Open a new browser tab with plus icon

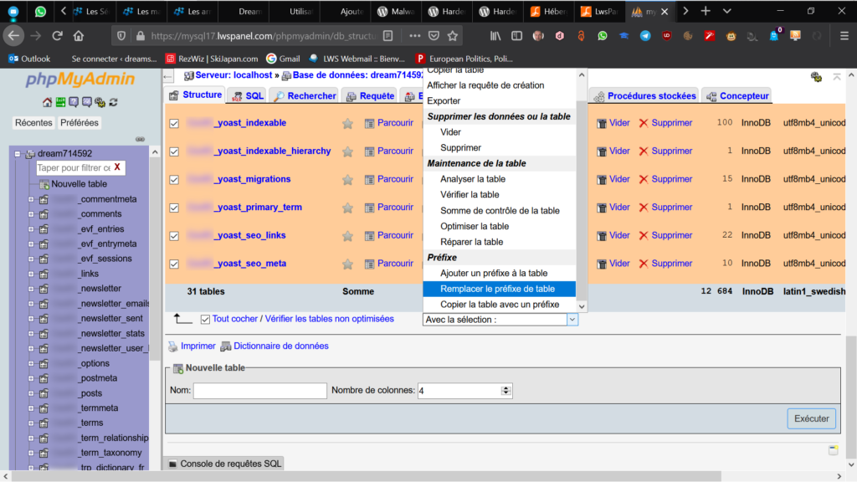pos(706,11)
